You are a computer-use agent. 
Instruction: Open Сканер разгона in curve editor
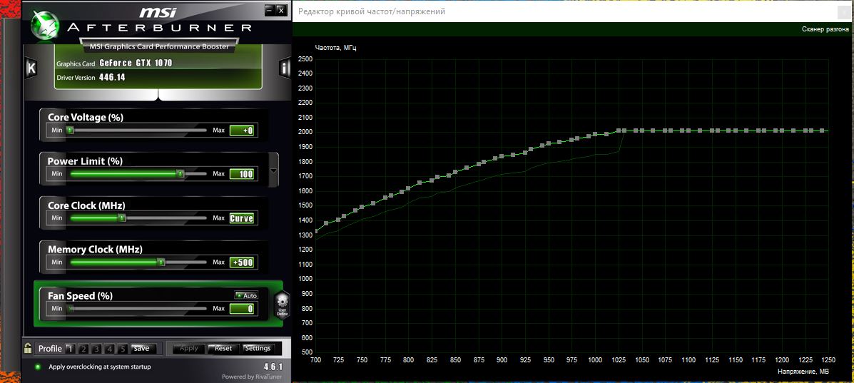click(825, 29)
